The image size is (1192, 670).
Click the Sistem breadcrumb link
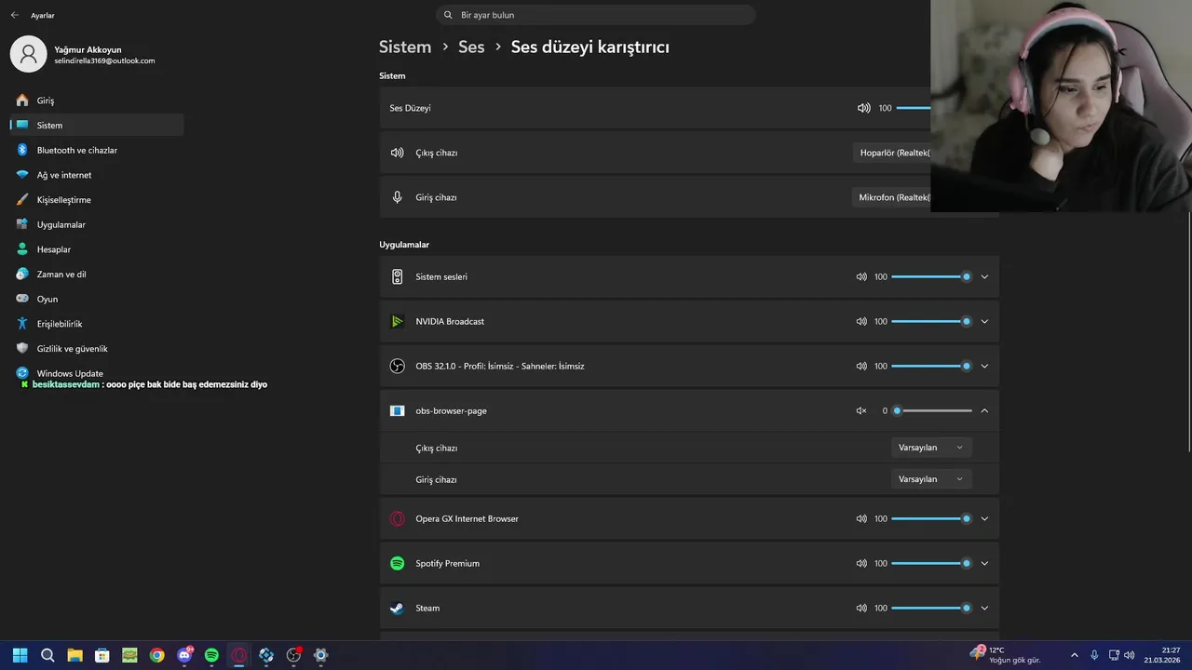[405, 47]
